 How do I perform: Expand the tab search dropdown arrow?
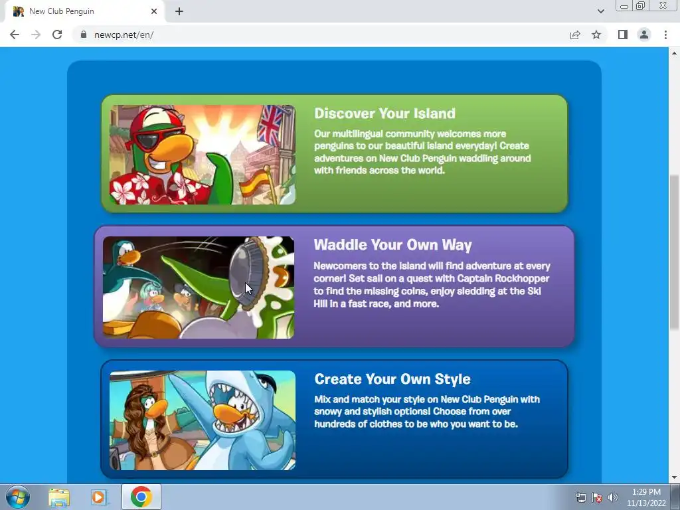(600, 11)
